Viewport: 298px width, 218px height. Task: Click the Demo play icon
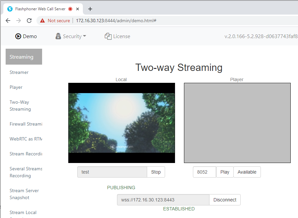18,36
